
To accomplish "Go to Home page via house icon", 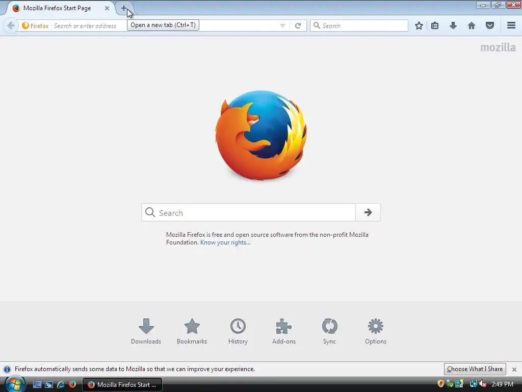I will click(x=472, y=26).
